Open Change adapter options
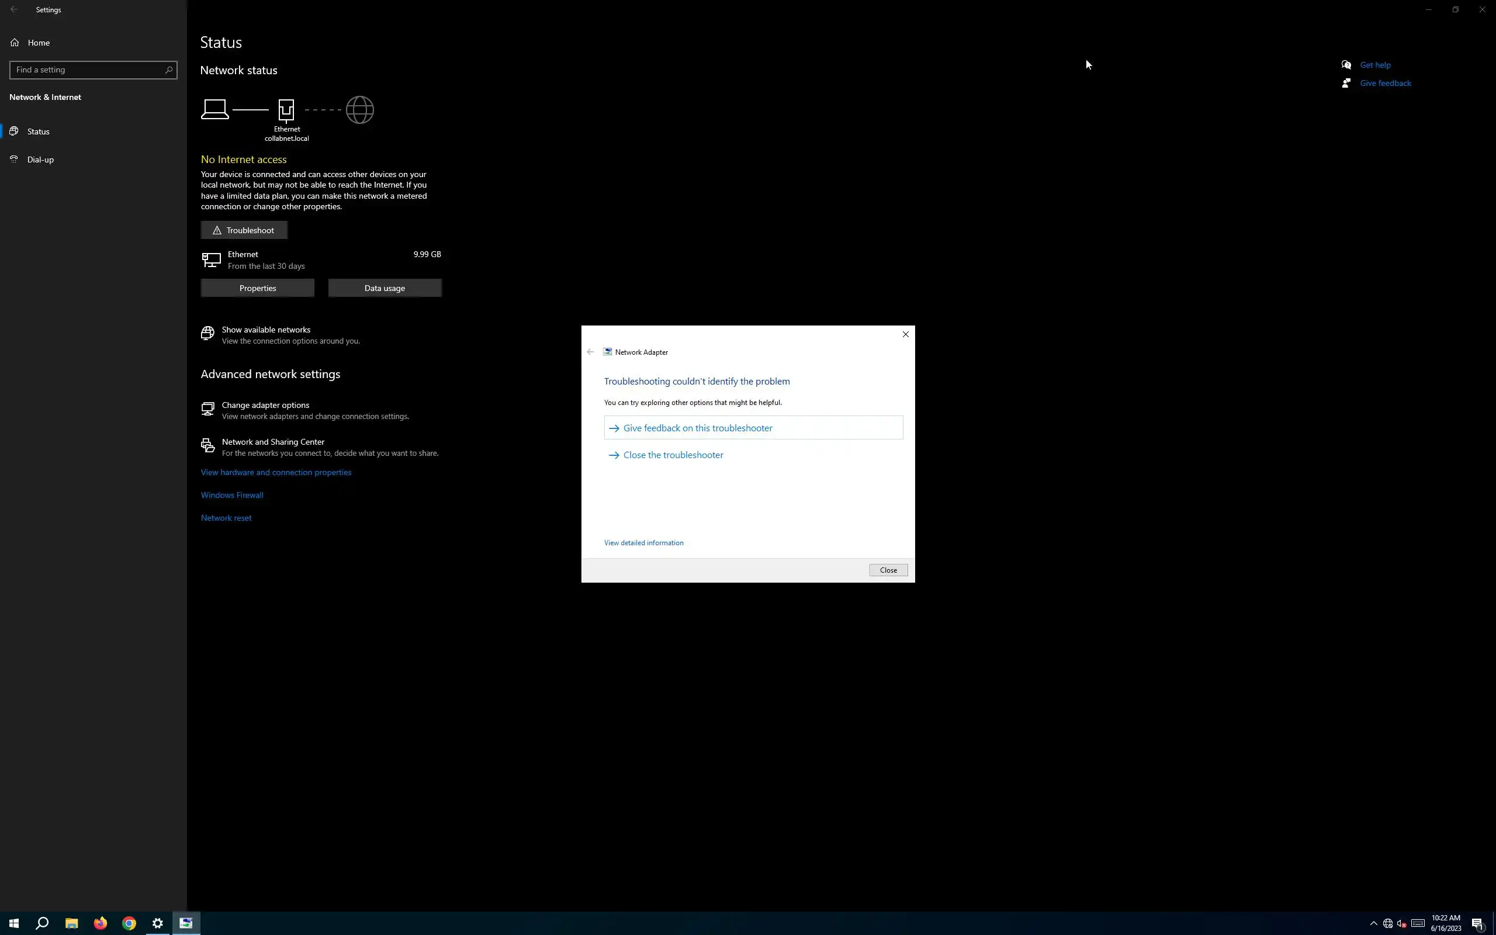Viewport: 1496px width, 935px height. click(x=265, y=405)
